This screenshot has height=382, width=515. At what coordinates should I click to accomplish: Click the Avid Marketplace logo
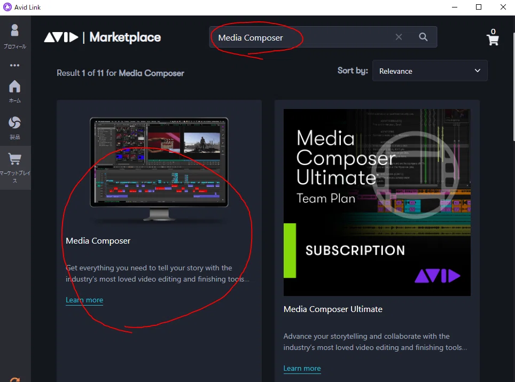click(x=103, y=37)
